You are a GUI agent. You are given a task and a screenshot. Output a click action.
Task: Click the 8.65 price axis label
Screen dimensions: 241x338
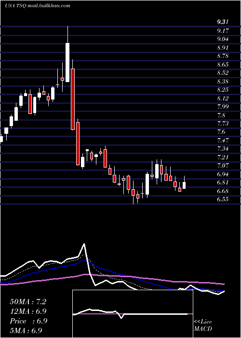[223, 64]
